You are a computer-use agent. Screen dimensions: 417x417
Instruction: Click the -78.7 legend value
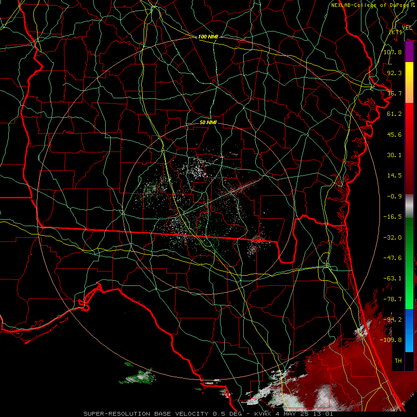click(392, 299)
